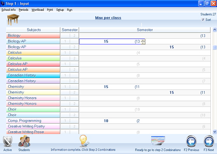Select Chemistry semester 2 subject
Screen dimensions: 217x154
pyautogui.click(x=33, y=92)
